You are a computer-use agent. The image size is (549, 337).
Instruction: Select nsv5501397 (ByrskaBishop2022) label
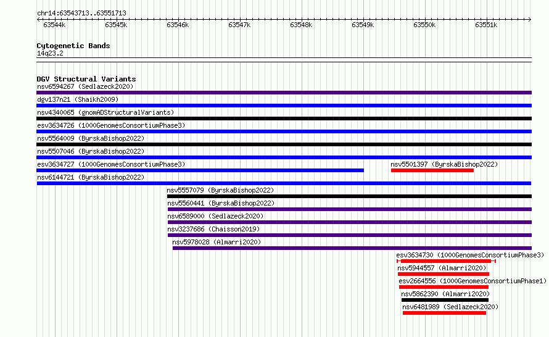tap(444, 164)
